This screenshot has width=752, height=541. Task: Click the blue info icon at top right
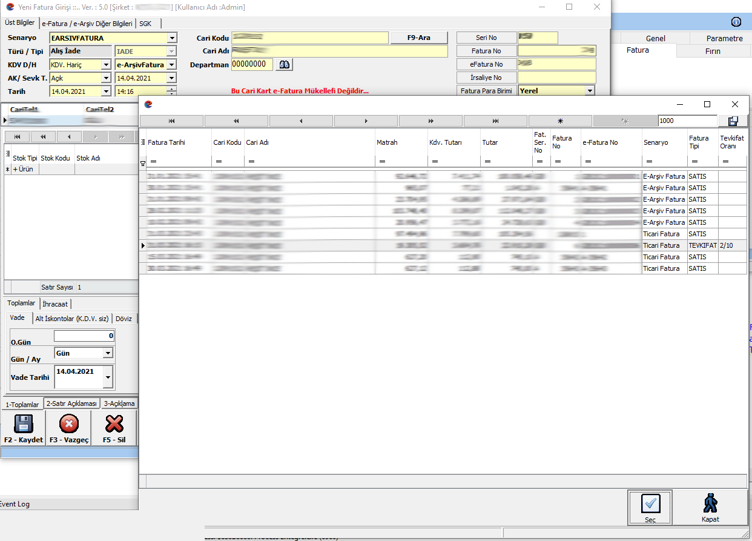tap(736, 22)
